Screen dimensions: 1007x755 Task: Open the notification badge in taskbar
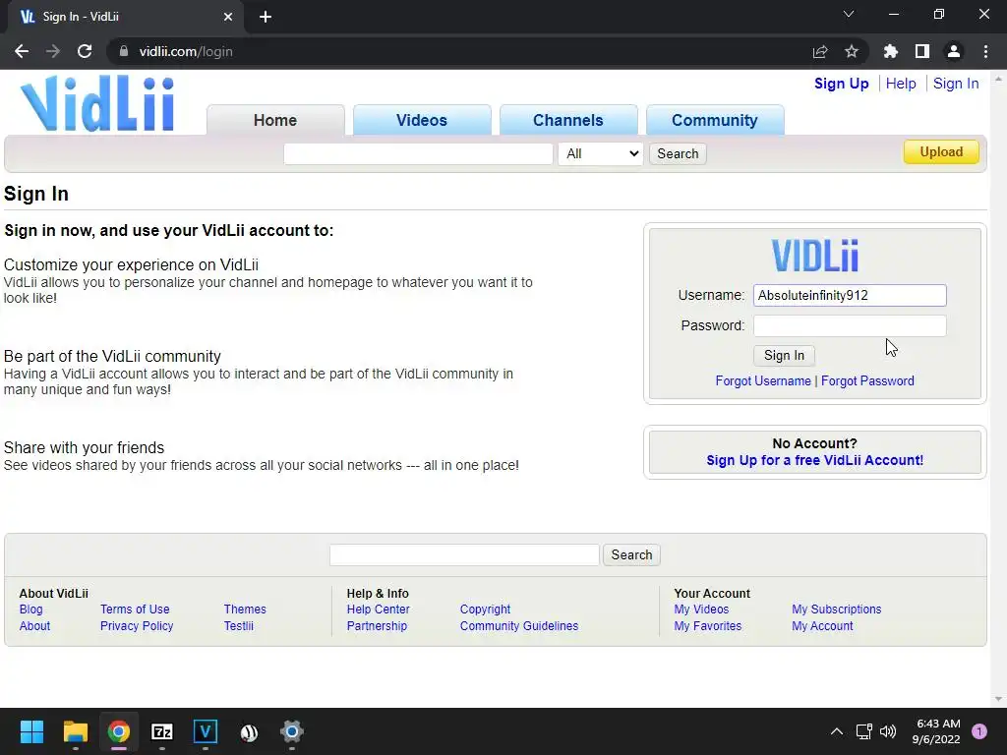[x=979, y=731]
